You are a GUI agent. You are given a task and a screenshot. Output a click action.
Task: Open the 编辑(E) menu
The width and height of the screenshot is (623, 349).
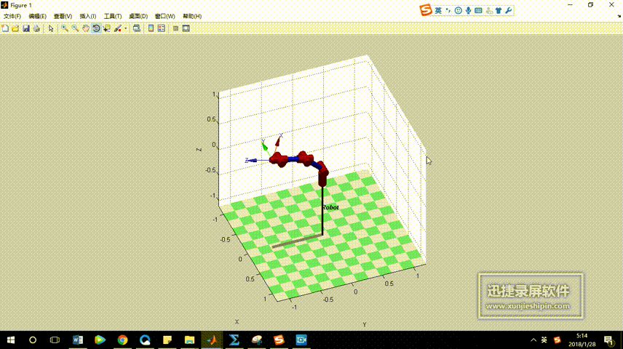coord(37,16)
